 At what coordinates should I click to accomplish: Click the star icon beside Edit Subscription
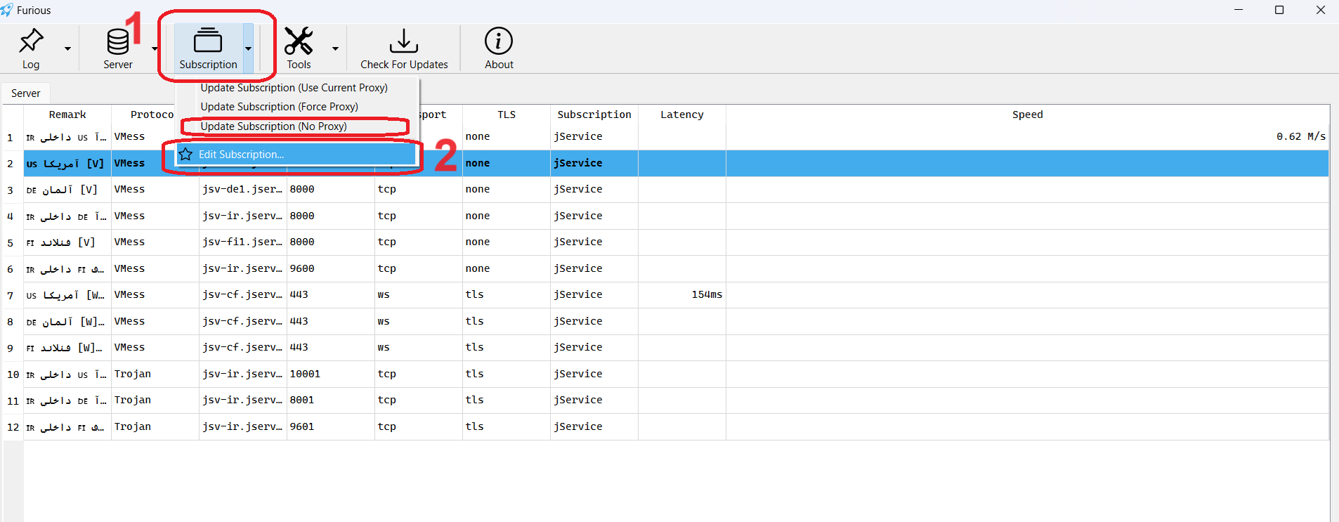[185, 155]
